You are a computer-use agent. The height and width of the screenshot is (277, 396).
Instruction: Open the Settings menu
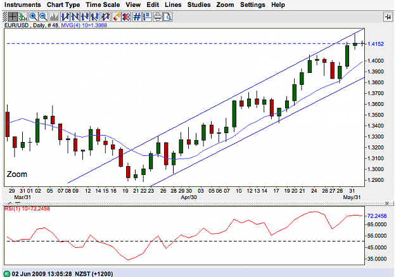click(253, 5)
